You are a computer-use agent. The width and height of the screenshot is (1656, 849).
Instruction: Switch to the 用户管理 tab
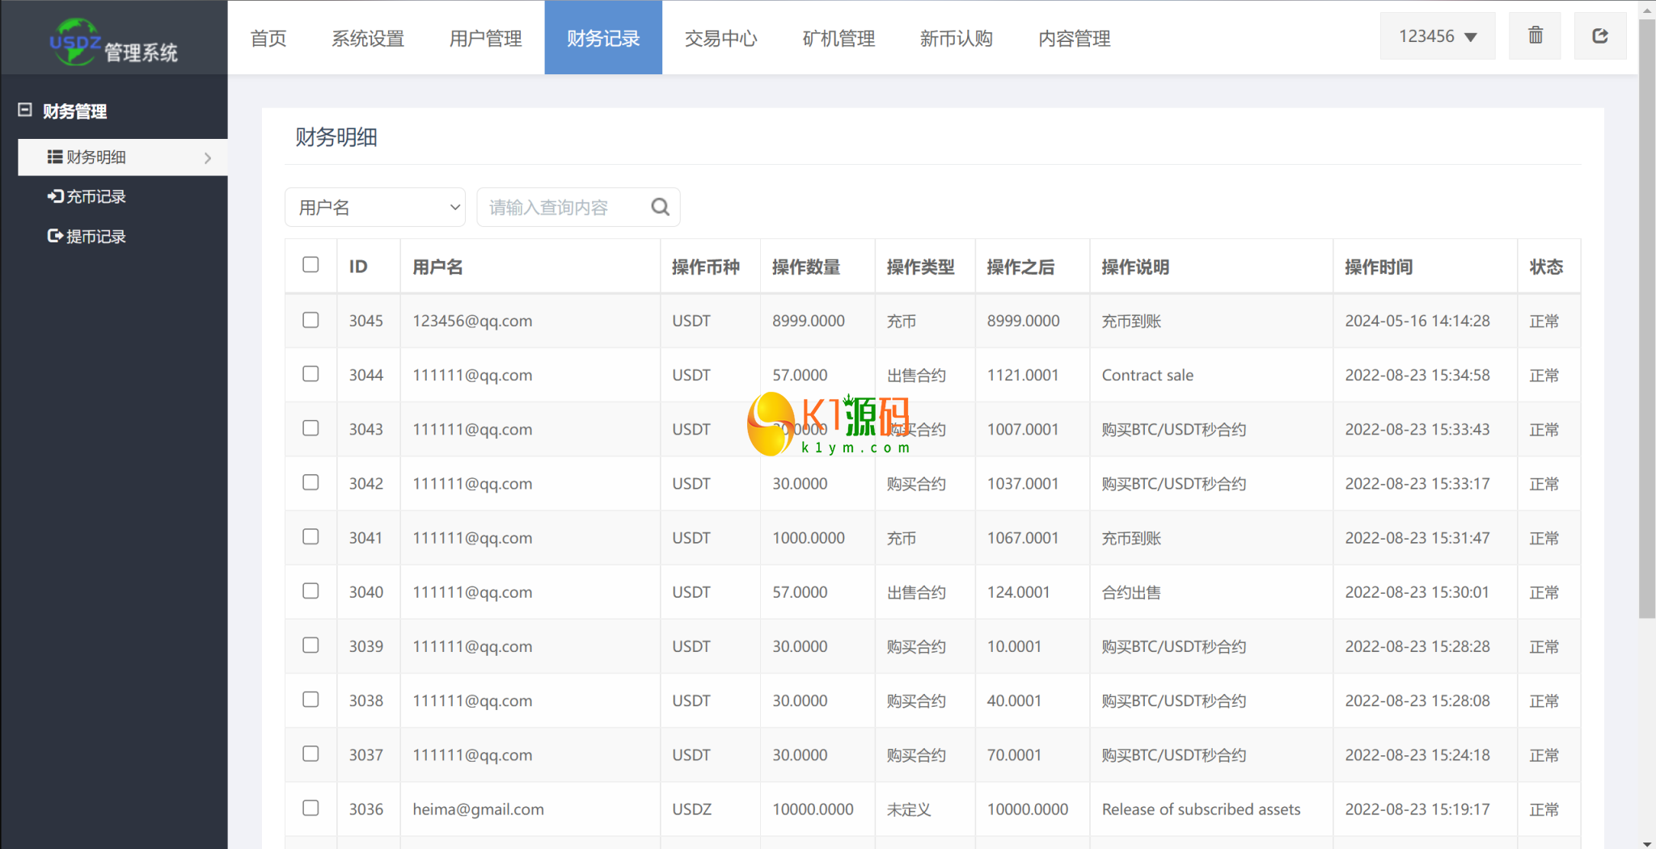coord(485,38)
